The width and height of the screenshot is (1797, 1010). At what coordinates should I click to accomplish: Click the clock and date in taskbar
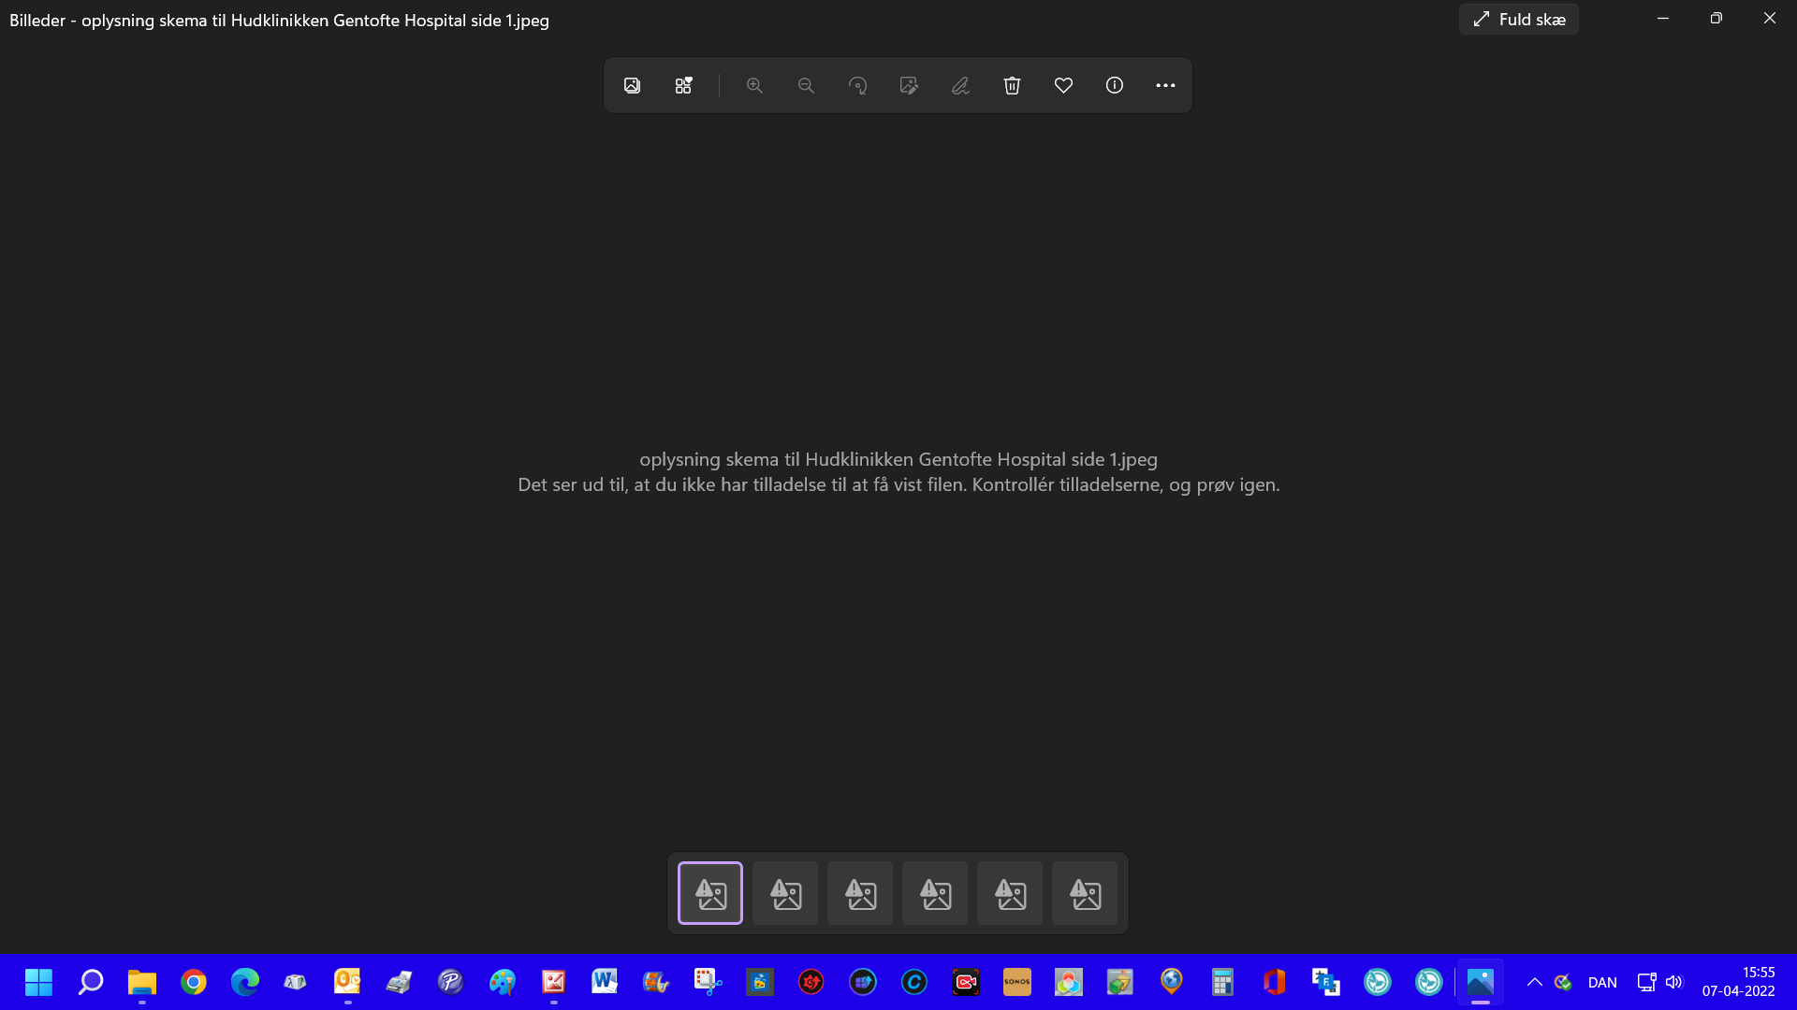pyautogui.click(x=1738, y=982)
